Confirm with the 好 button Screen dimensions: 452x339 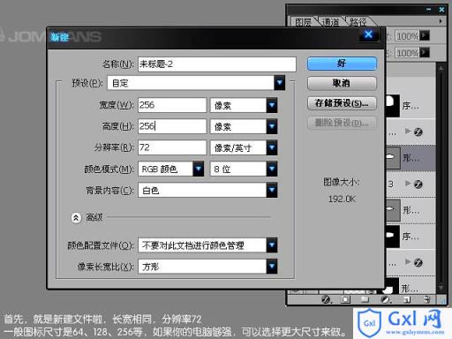(342, 64)
